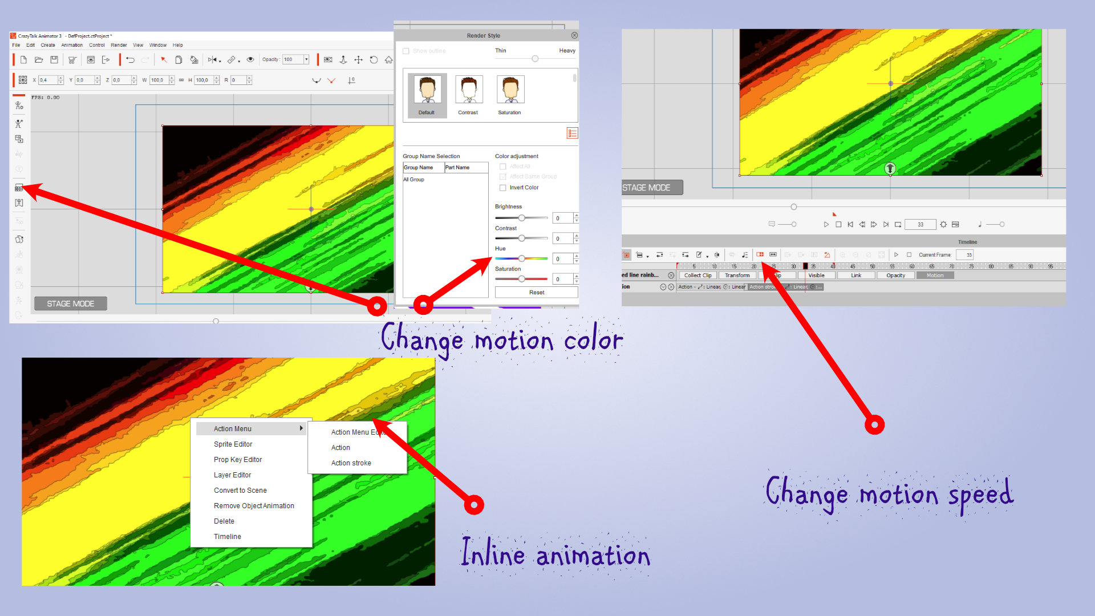
Task: Click the Export icon in toolbar
Action: click(106, 59)
